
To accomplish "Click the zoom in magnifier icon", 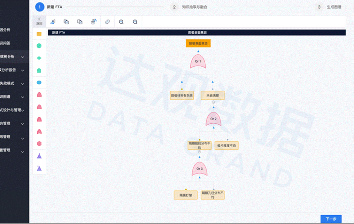I will [121, 22].
